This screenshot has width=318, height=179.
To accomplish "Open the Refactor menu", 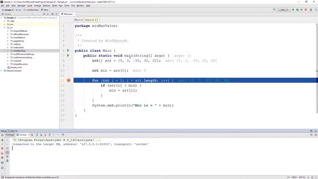I will (x=47, y=5).
